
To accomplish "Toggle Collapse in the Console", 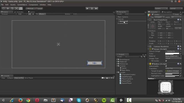I will 10,78.
